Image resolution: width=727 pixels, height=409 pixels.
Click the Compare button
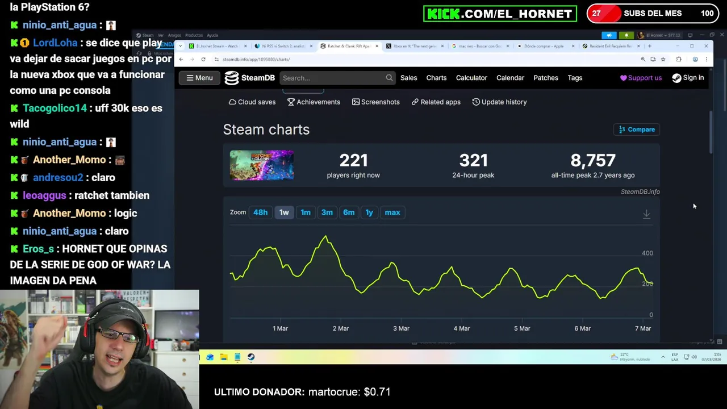pos(637,130)
